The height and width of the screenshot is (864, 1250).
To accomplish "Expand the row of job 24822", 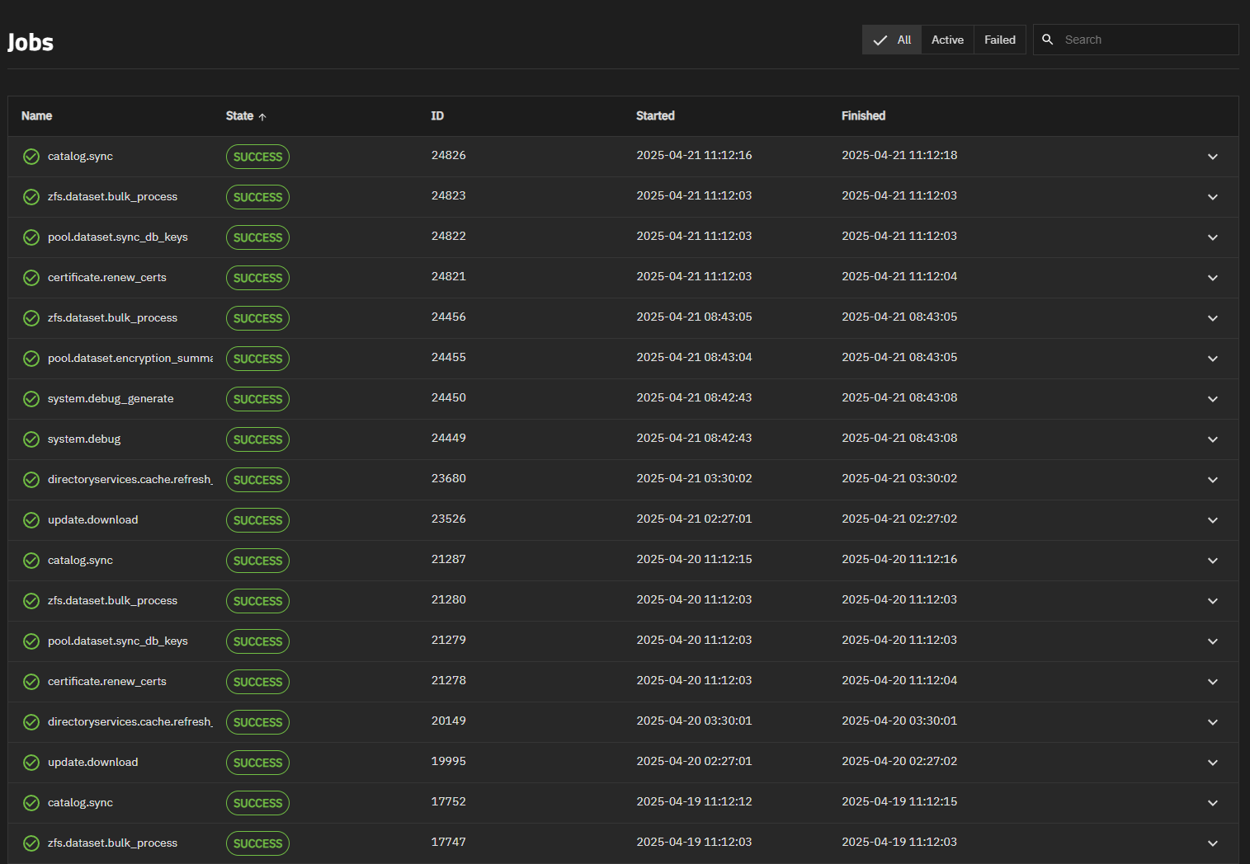I will click(x=1213, y=237).
